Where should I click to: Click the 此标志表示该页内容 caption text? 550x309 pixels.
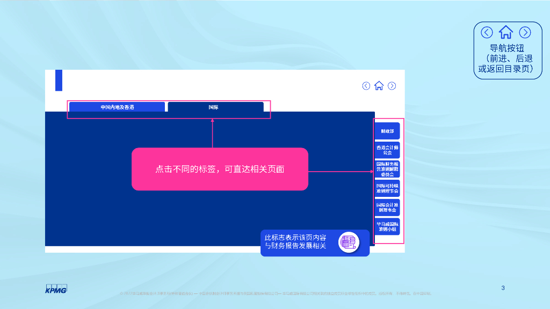tap(295, 242)
